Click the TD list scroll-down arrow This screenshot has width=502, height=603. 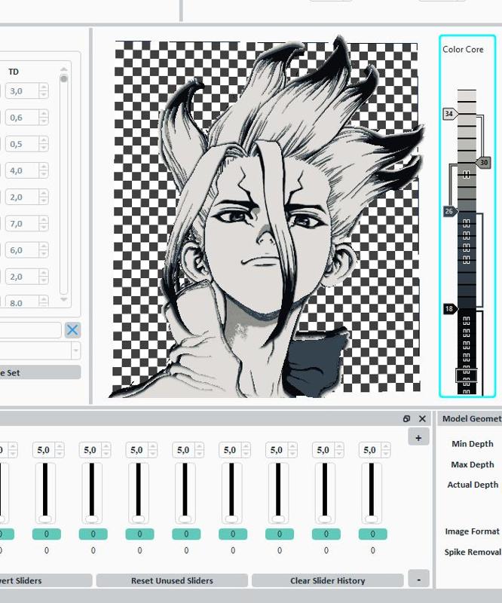64,298
